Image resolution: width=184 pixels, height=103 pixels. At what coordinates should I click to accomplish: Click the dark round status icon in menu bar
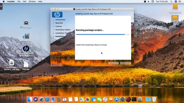[145, 1]
